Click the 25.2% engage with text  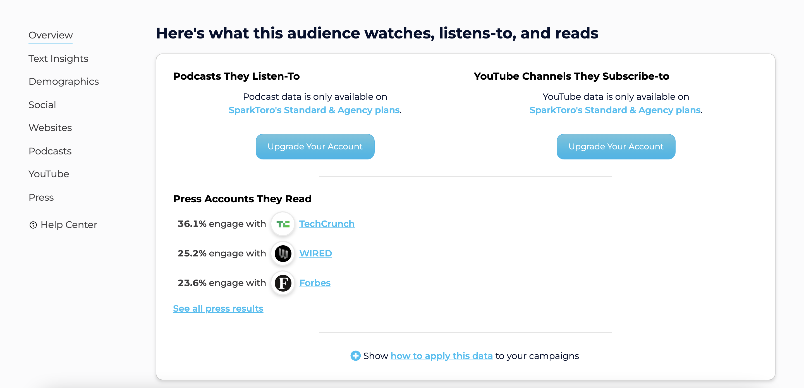coord(222,253)
